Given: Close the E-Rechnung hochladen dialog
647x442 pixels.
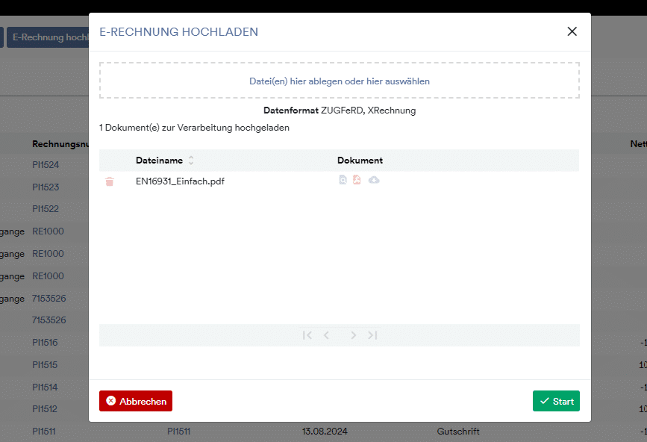Looking at the screenshot, I should coord(572,31).
